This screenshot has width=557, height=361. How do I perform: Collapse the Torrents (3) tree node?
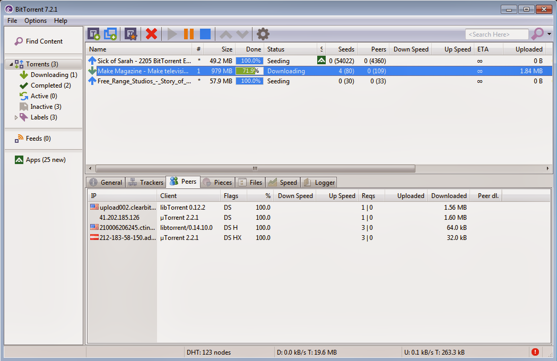tap(11, 64)
